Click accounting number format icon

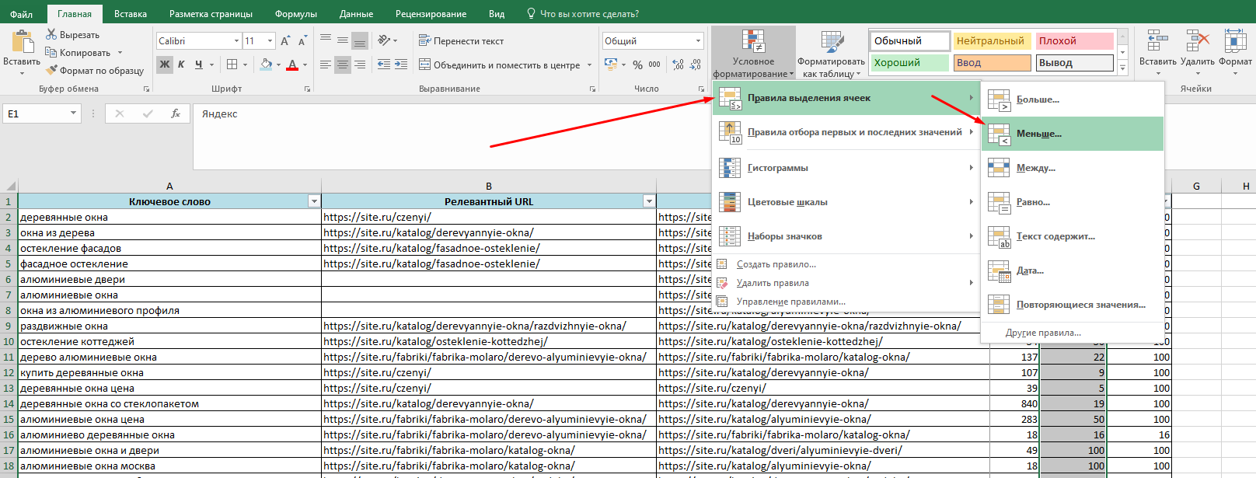(611, 65)
